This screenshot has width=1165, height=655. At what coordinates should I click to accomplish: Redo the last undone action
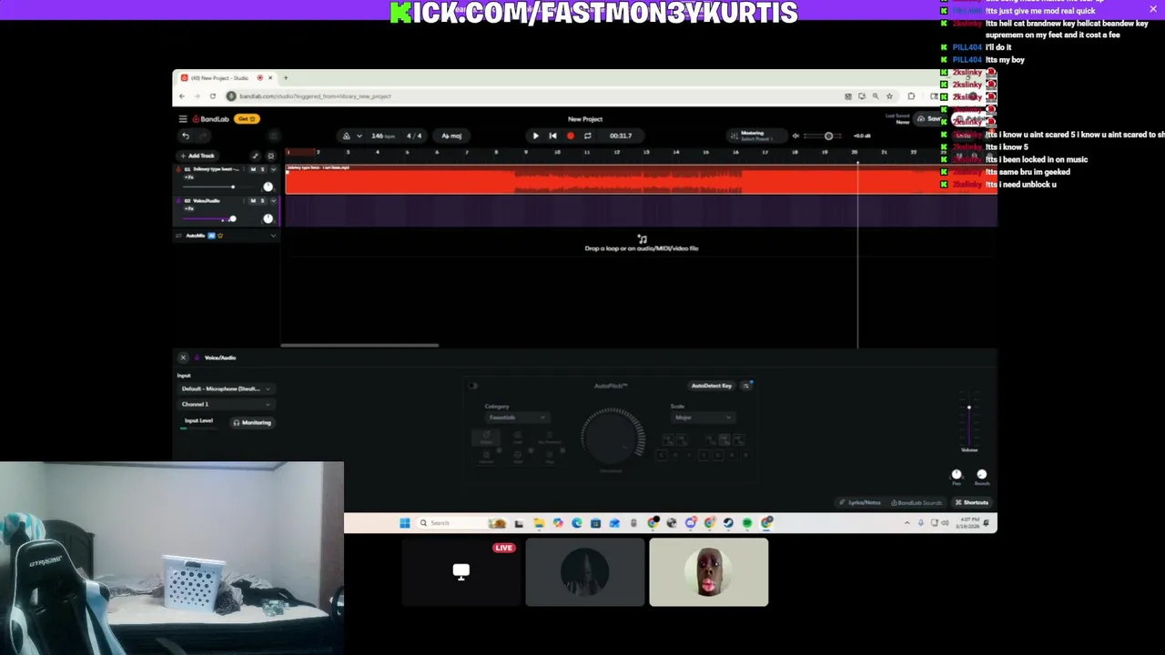coord(203,136)
